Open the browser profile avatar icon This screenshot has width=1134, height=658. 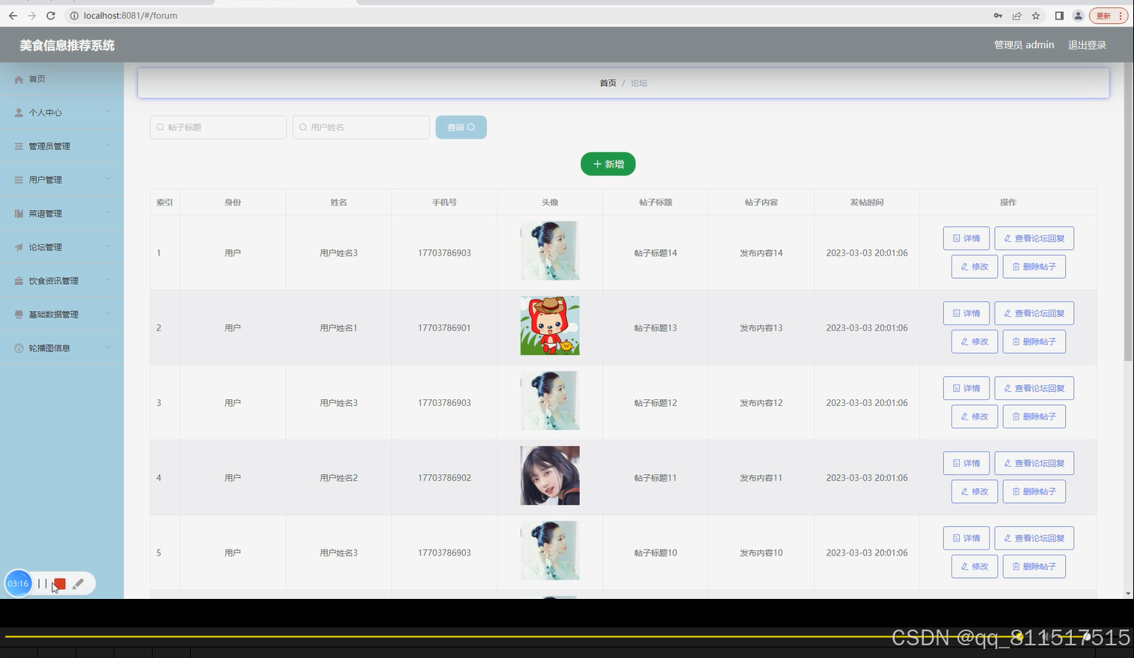pos(1078,16)
